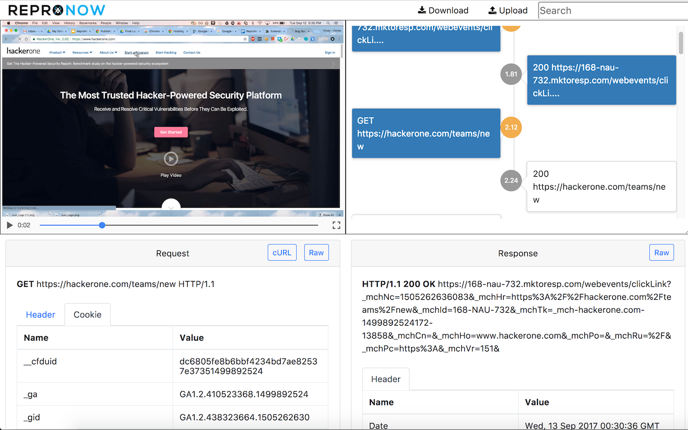The width and height of the screenshot is (688, 430).
Task: Play the recorded session video
Action: (x=10, y=225)
